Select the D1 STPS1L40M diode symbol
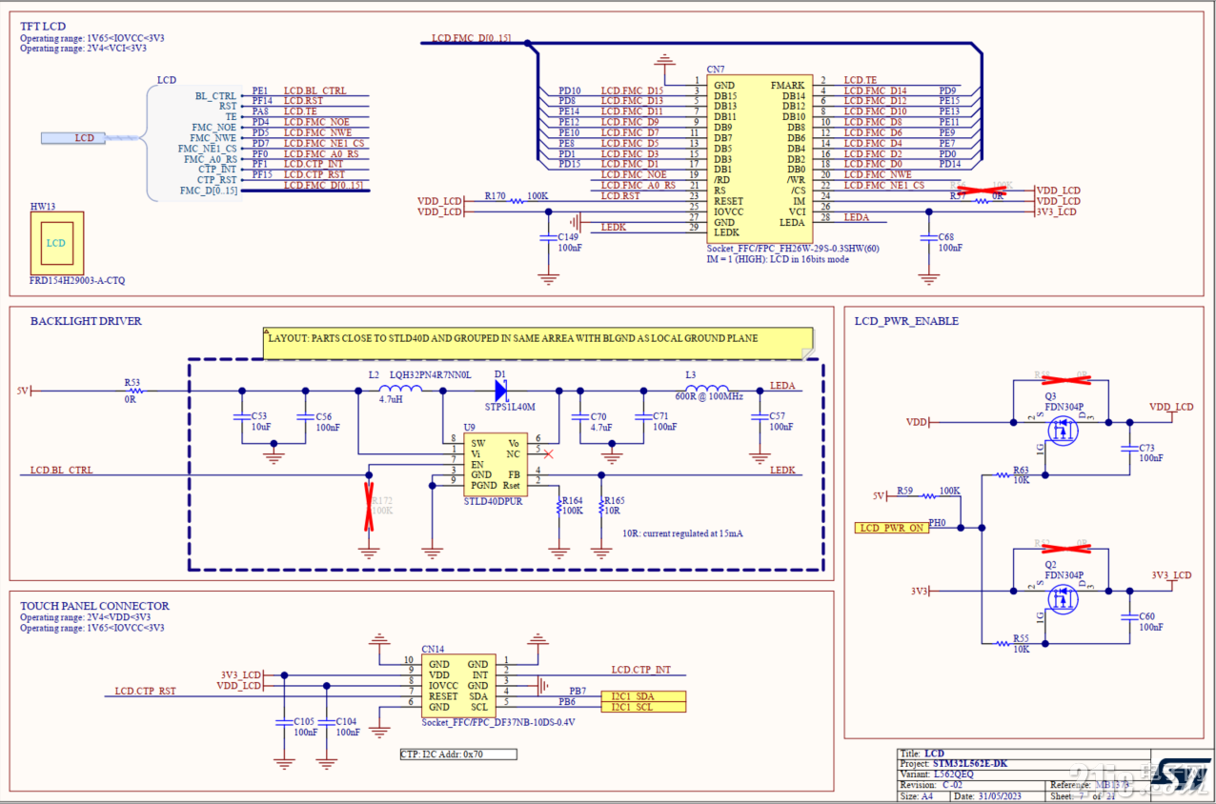 point(500,390)
